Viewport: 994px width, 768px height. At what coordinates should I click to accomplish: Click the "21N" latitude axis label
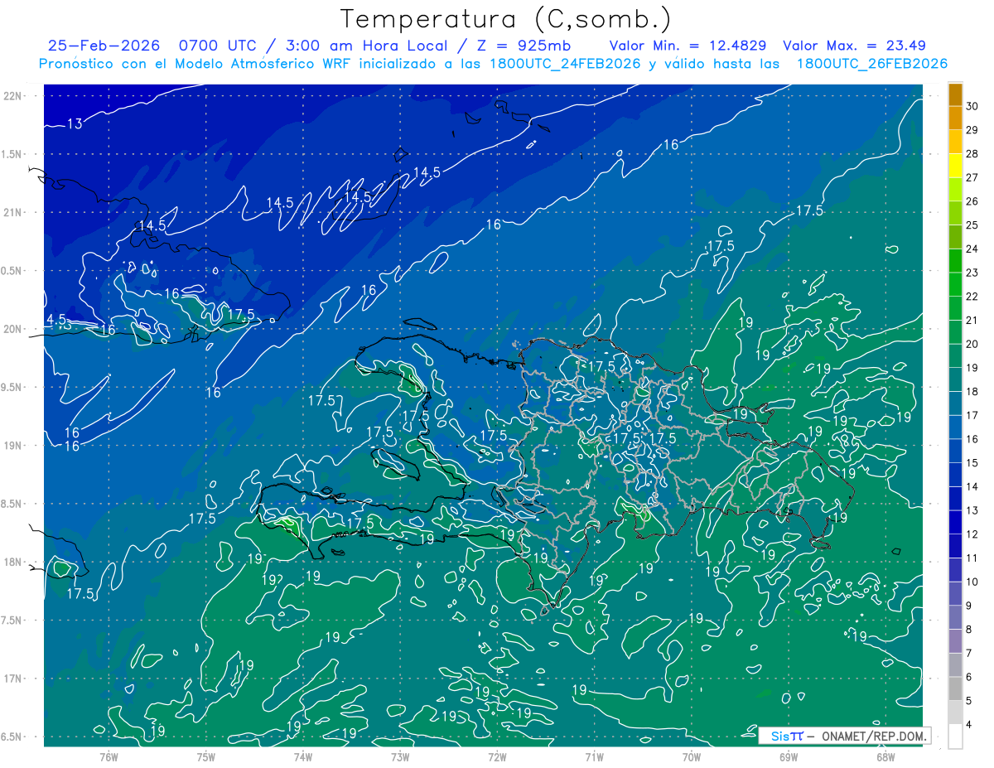coord(13,212)
